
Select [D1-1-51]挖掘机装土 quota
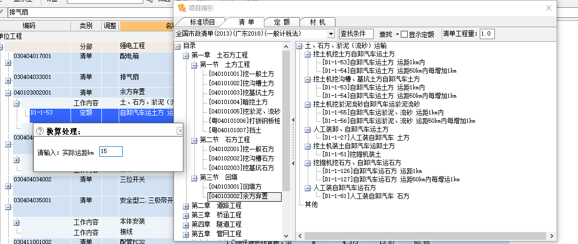tap(351, 154)
